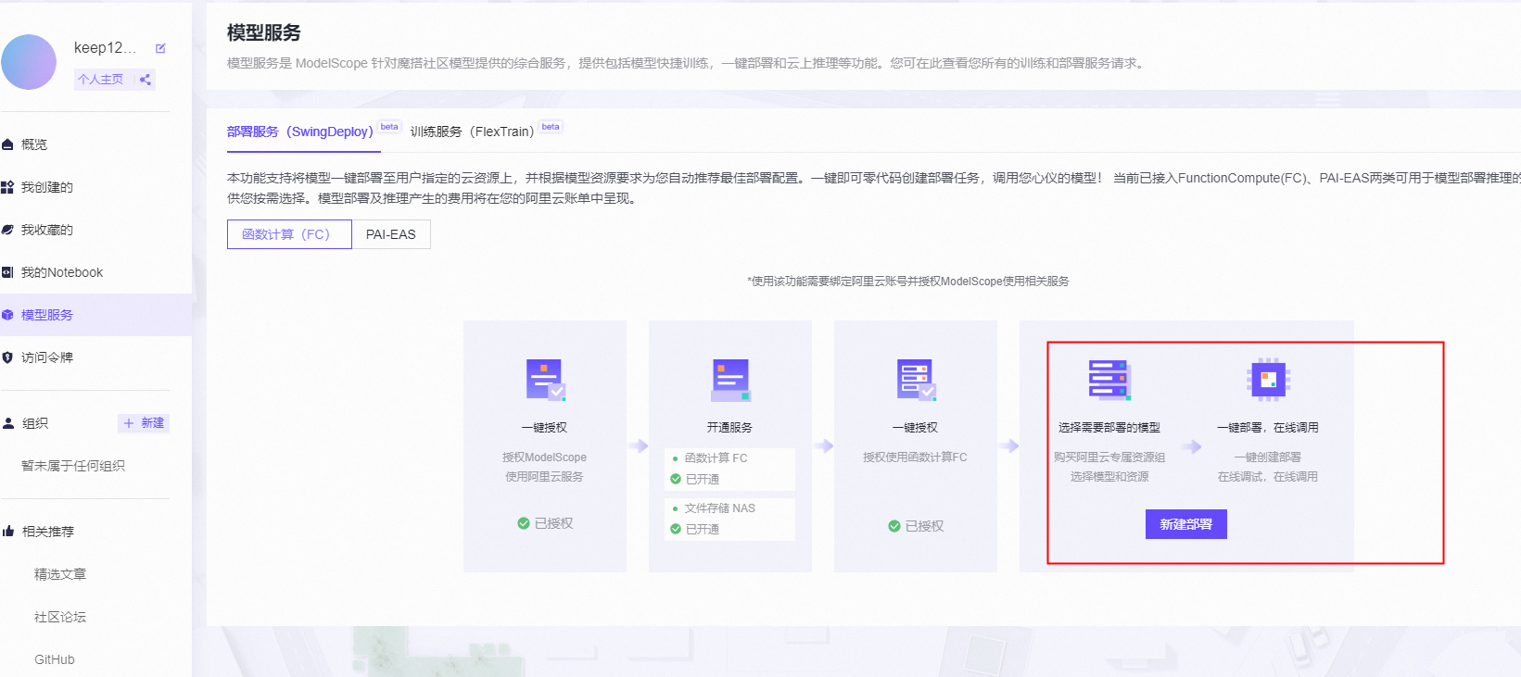The width and height of the screenshot is (1521, 677).
Task: Click green check under 授权使用函数计算FC
Action: pyautogui.click(x=894, y=526)
